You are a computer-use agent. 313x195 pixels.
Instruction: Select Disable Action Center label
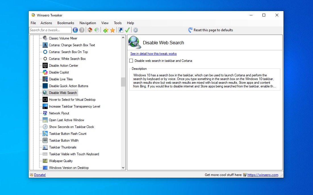point(64,66)
